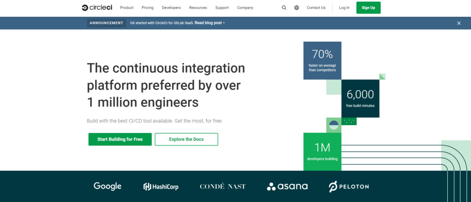
Task: Click the 'Build with the best CI/CD tool' text
Action: [155, 121]
